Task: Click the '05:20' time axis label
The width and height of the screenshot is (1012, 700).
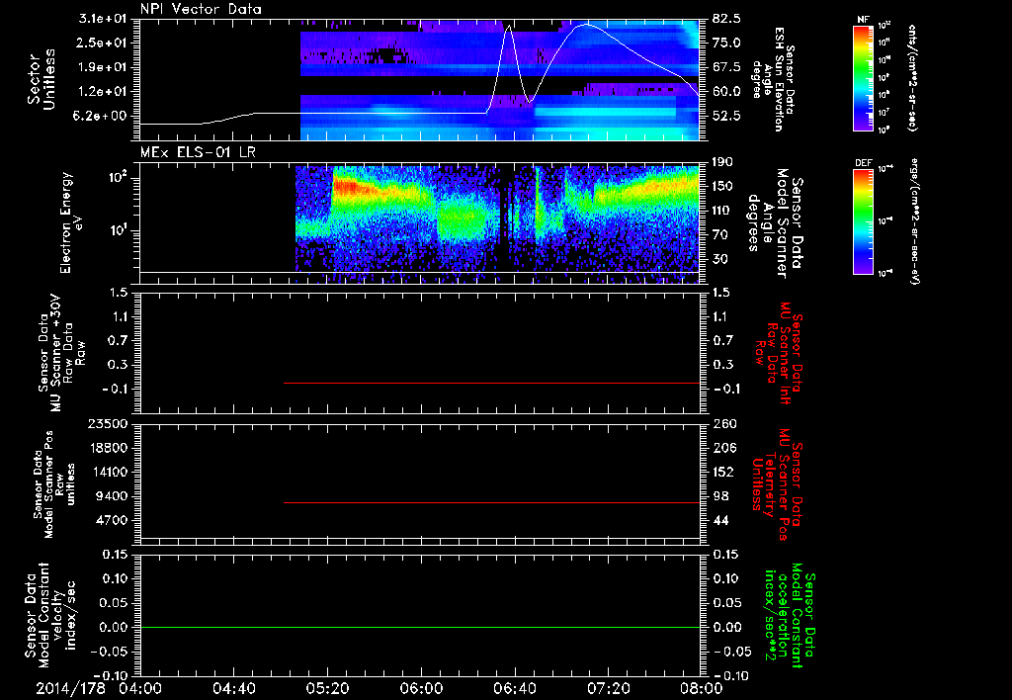Action: coord(327,688)
